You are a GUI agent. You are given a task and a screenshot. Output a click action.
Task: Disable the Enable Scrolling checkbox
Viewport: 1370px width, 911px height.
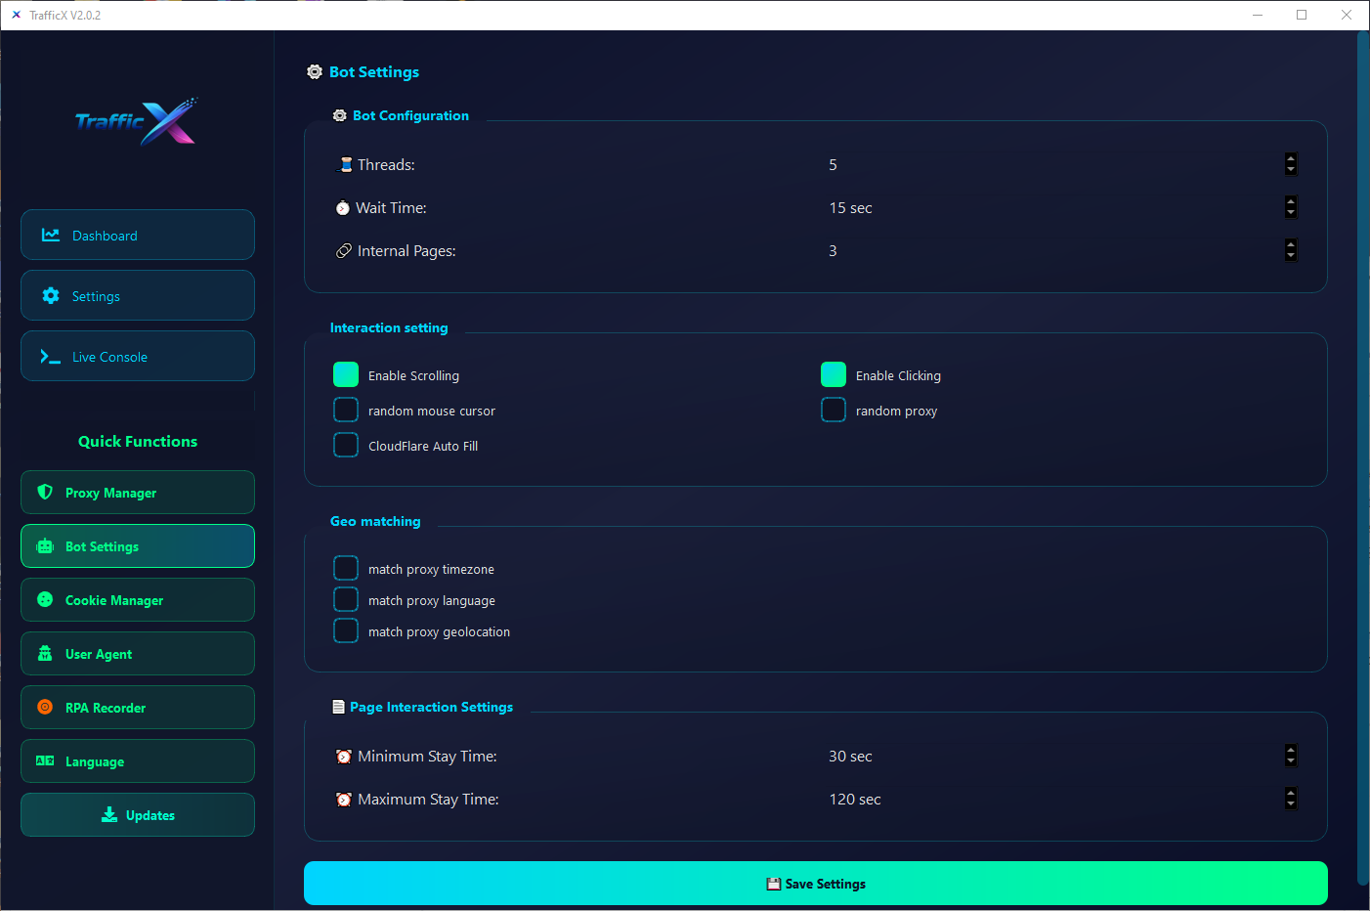click(346, 374)
